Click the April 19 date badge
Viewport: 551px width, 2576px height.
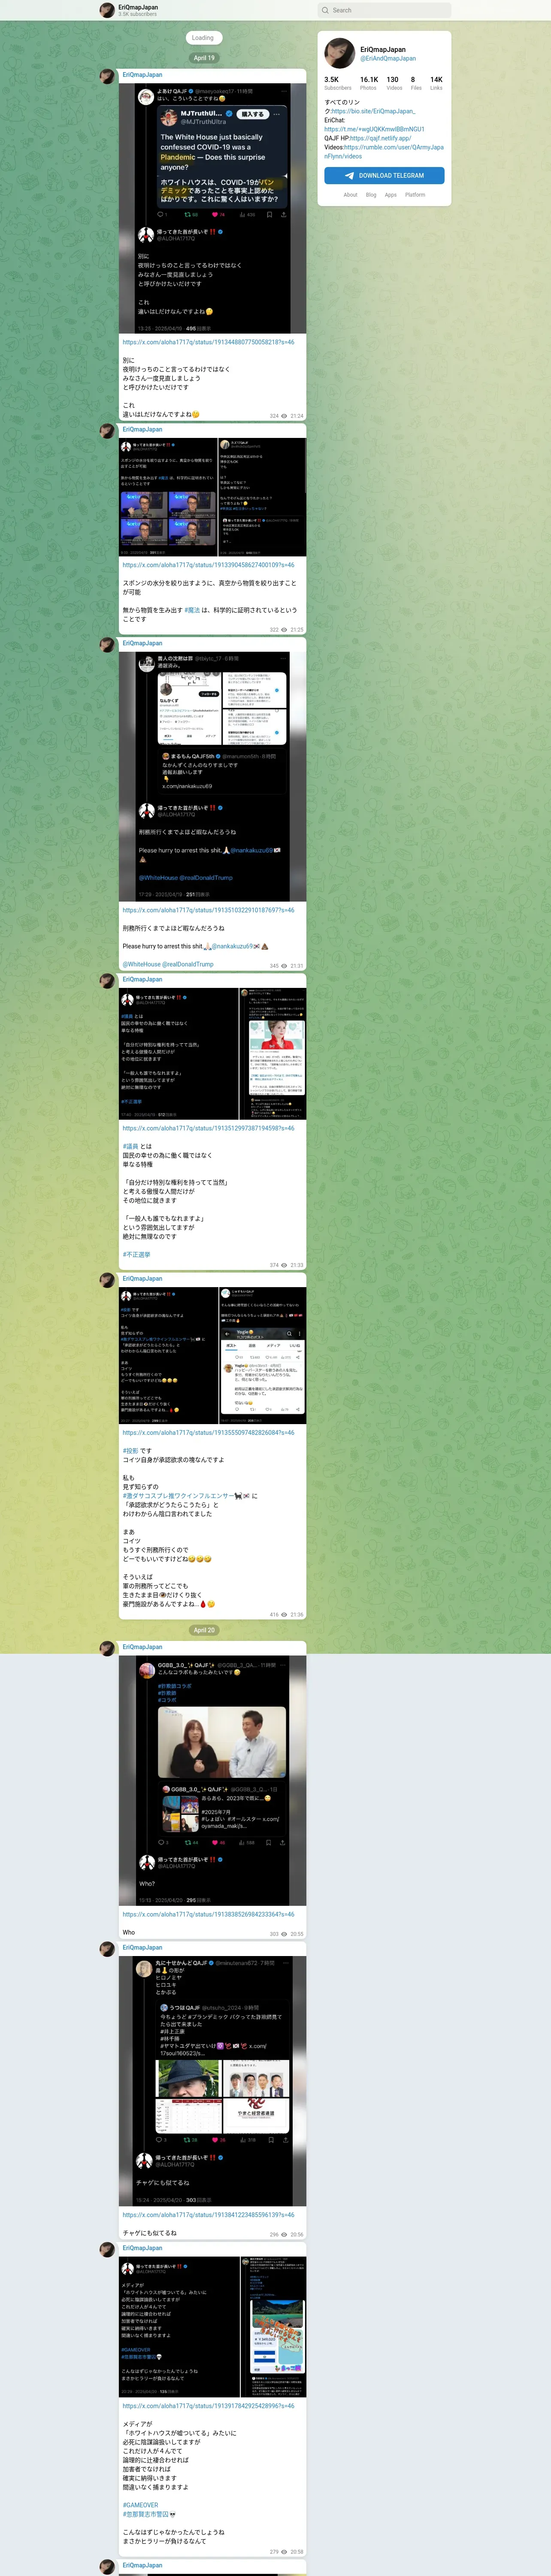[204, 58]
